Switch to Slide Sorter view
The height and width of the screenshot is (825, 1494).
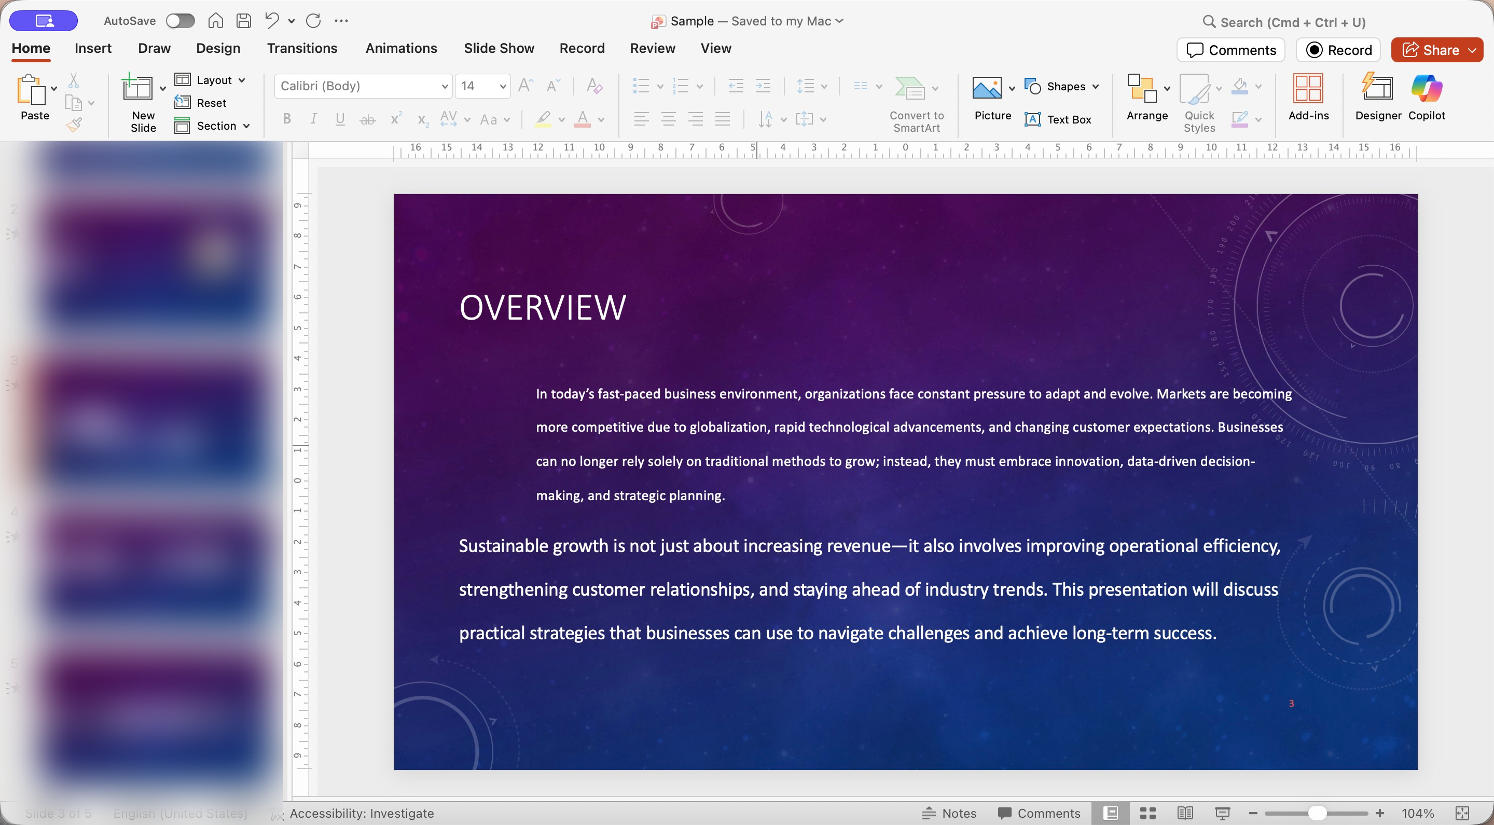1148,813
